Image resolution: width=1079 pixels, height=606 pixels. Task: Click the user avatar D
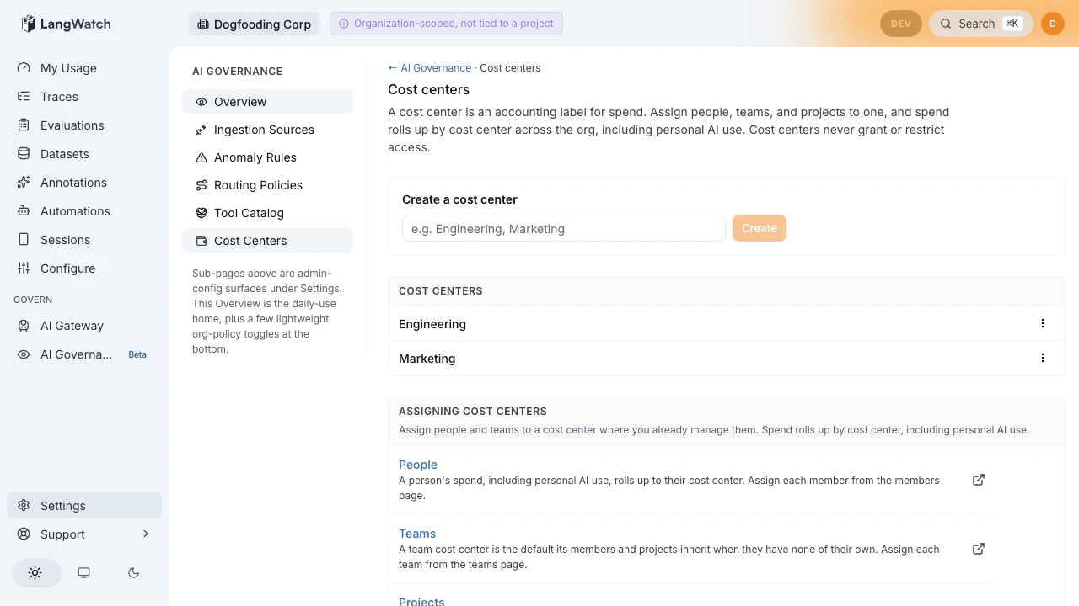(x=1053, y=24)
